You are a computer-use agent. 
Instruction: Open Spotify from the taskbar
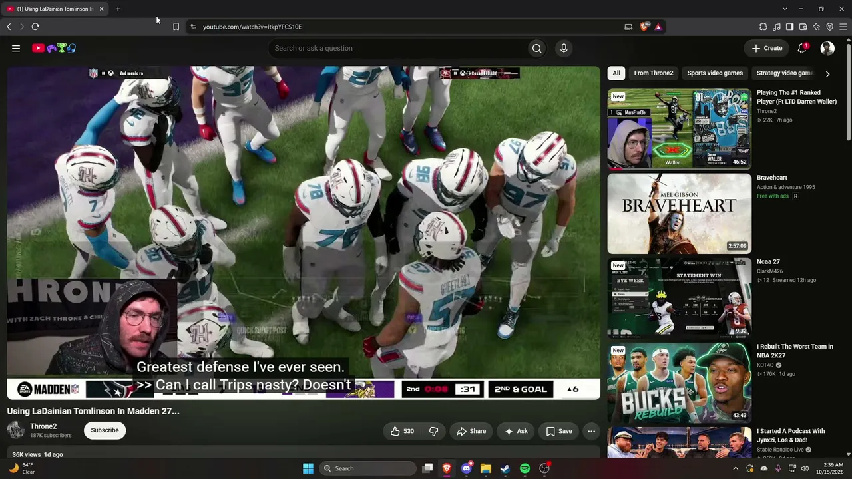(x=525, y=468)
